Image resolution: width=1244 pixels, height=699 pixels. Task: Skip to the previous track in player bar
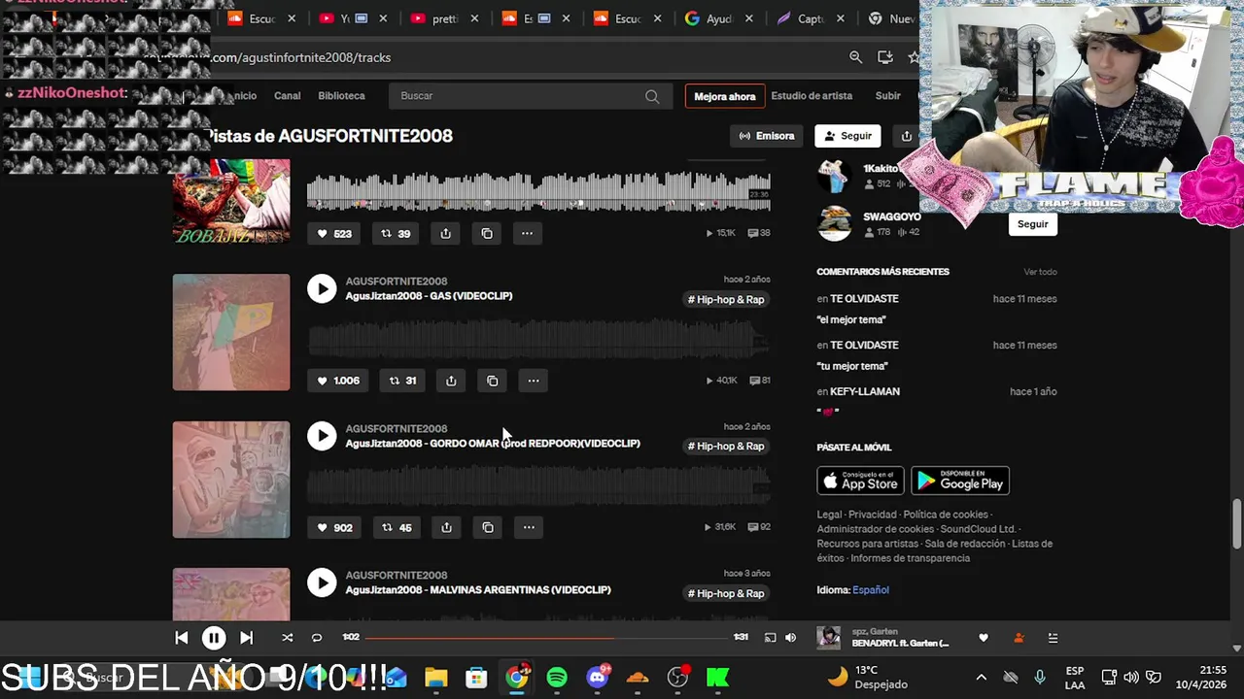pos(182,638)
